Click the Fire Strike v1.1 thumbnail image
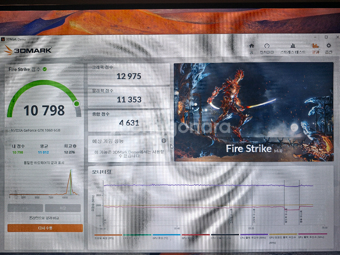 [x=254, y=112]
